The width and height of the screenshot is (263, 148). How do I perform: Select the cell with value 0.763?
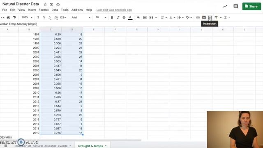pos(51,115)
